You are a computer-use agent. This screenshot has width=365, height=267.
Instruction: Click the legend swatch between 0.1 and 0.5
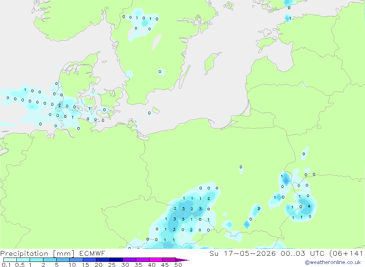point(10,260)
